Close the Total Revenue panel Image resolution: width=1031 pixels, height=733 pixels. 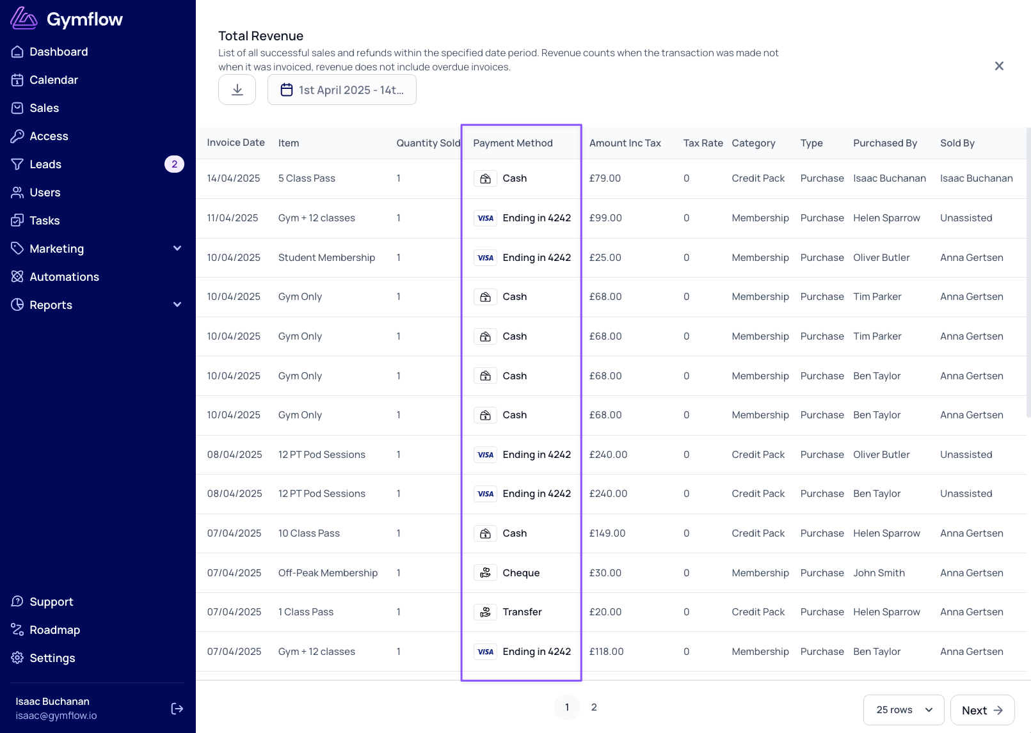tap(999, 66)
